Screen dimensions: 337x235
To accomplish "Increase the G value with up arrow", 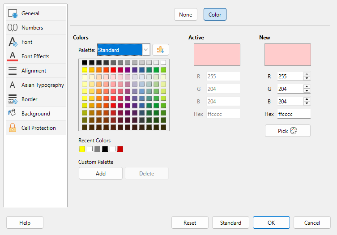I will [307, 86].
